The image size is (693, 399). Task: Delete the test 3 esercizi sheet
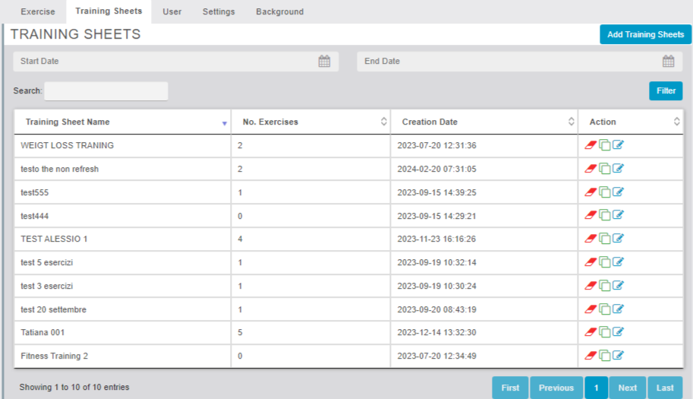591,286
